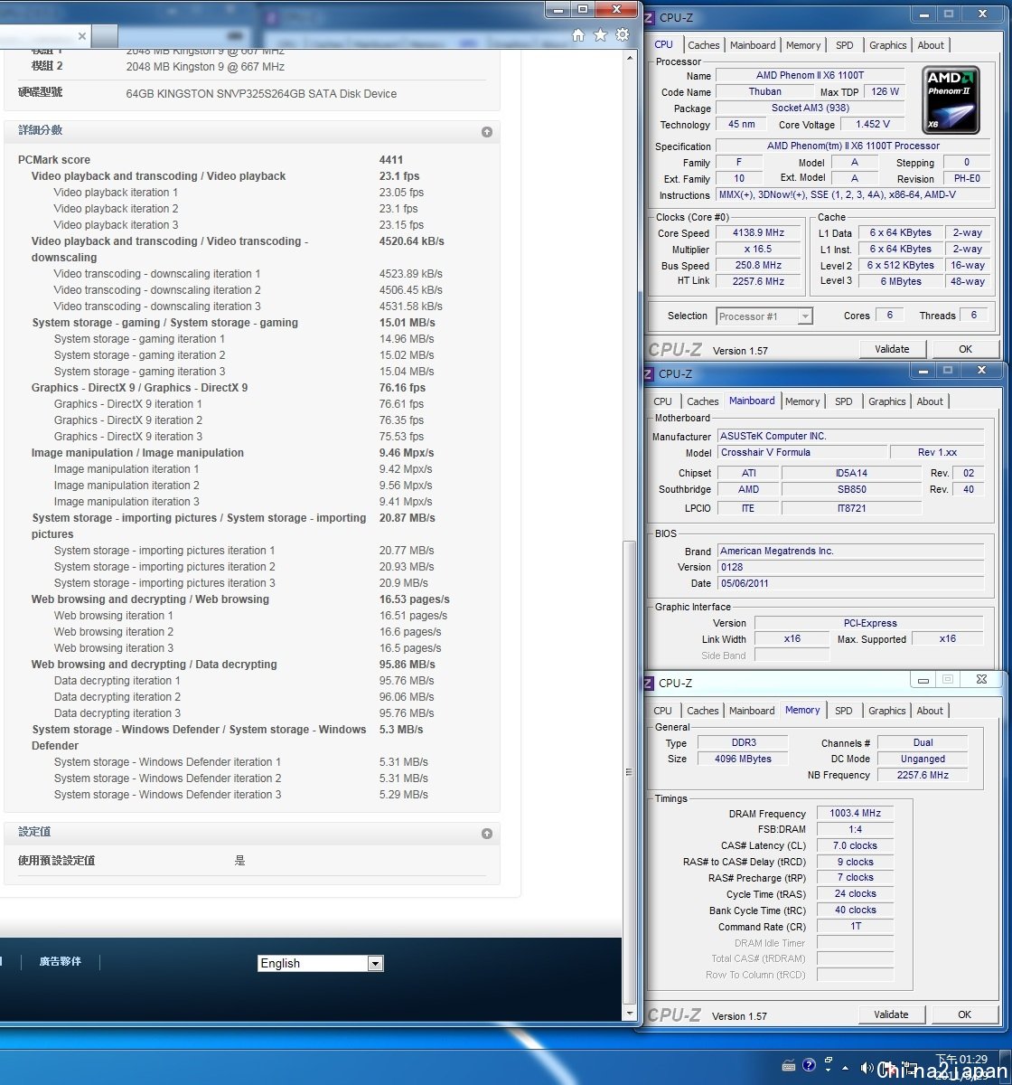This screenshot has height=1085, width=1012.
Task: Switch to Caches tab in top CPU-Z window
Action: pos(704,45)
